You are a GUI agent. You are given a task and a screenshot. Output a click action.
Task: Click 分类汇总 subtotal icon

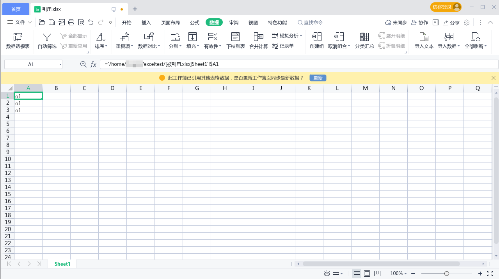[x=364, y=37]
